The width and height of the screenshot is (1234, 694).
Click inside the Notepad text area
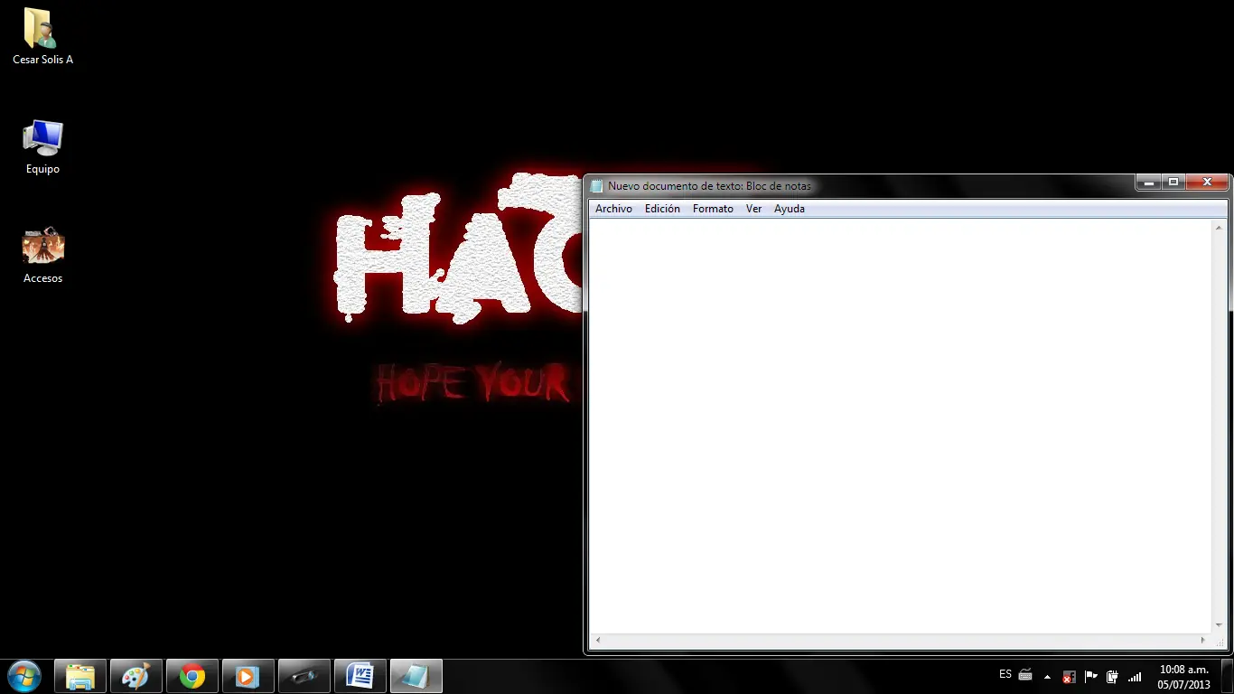(901, 426)
